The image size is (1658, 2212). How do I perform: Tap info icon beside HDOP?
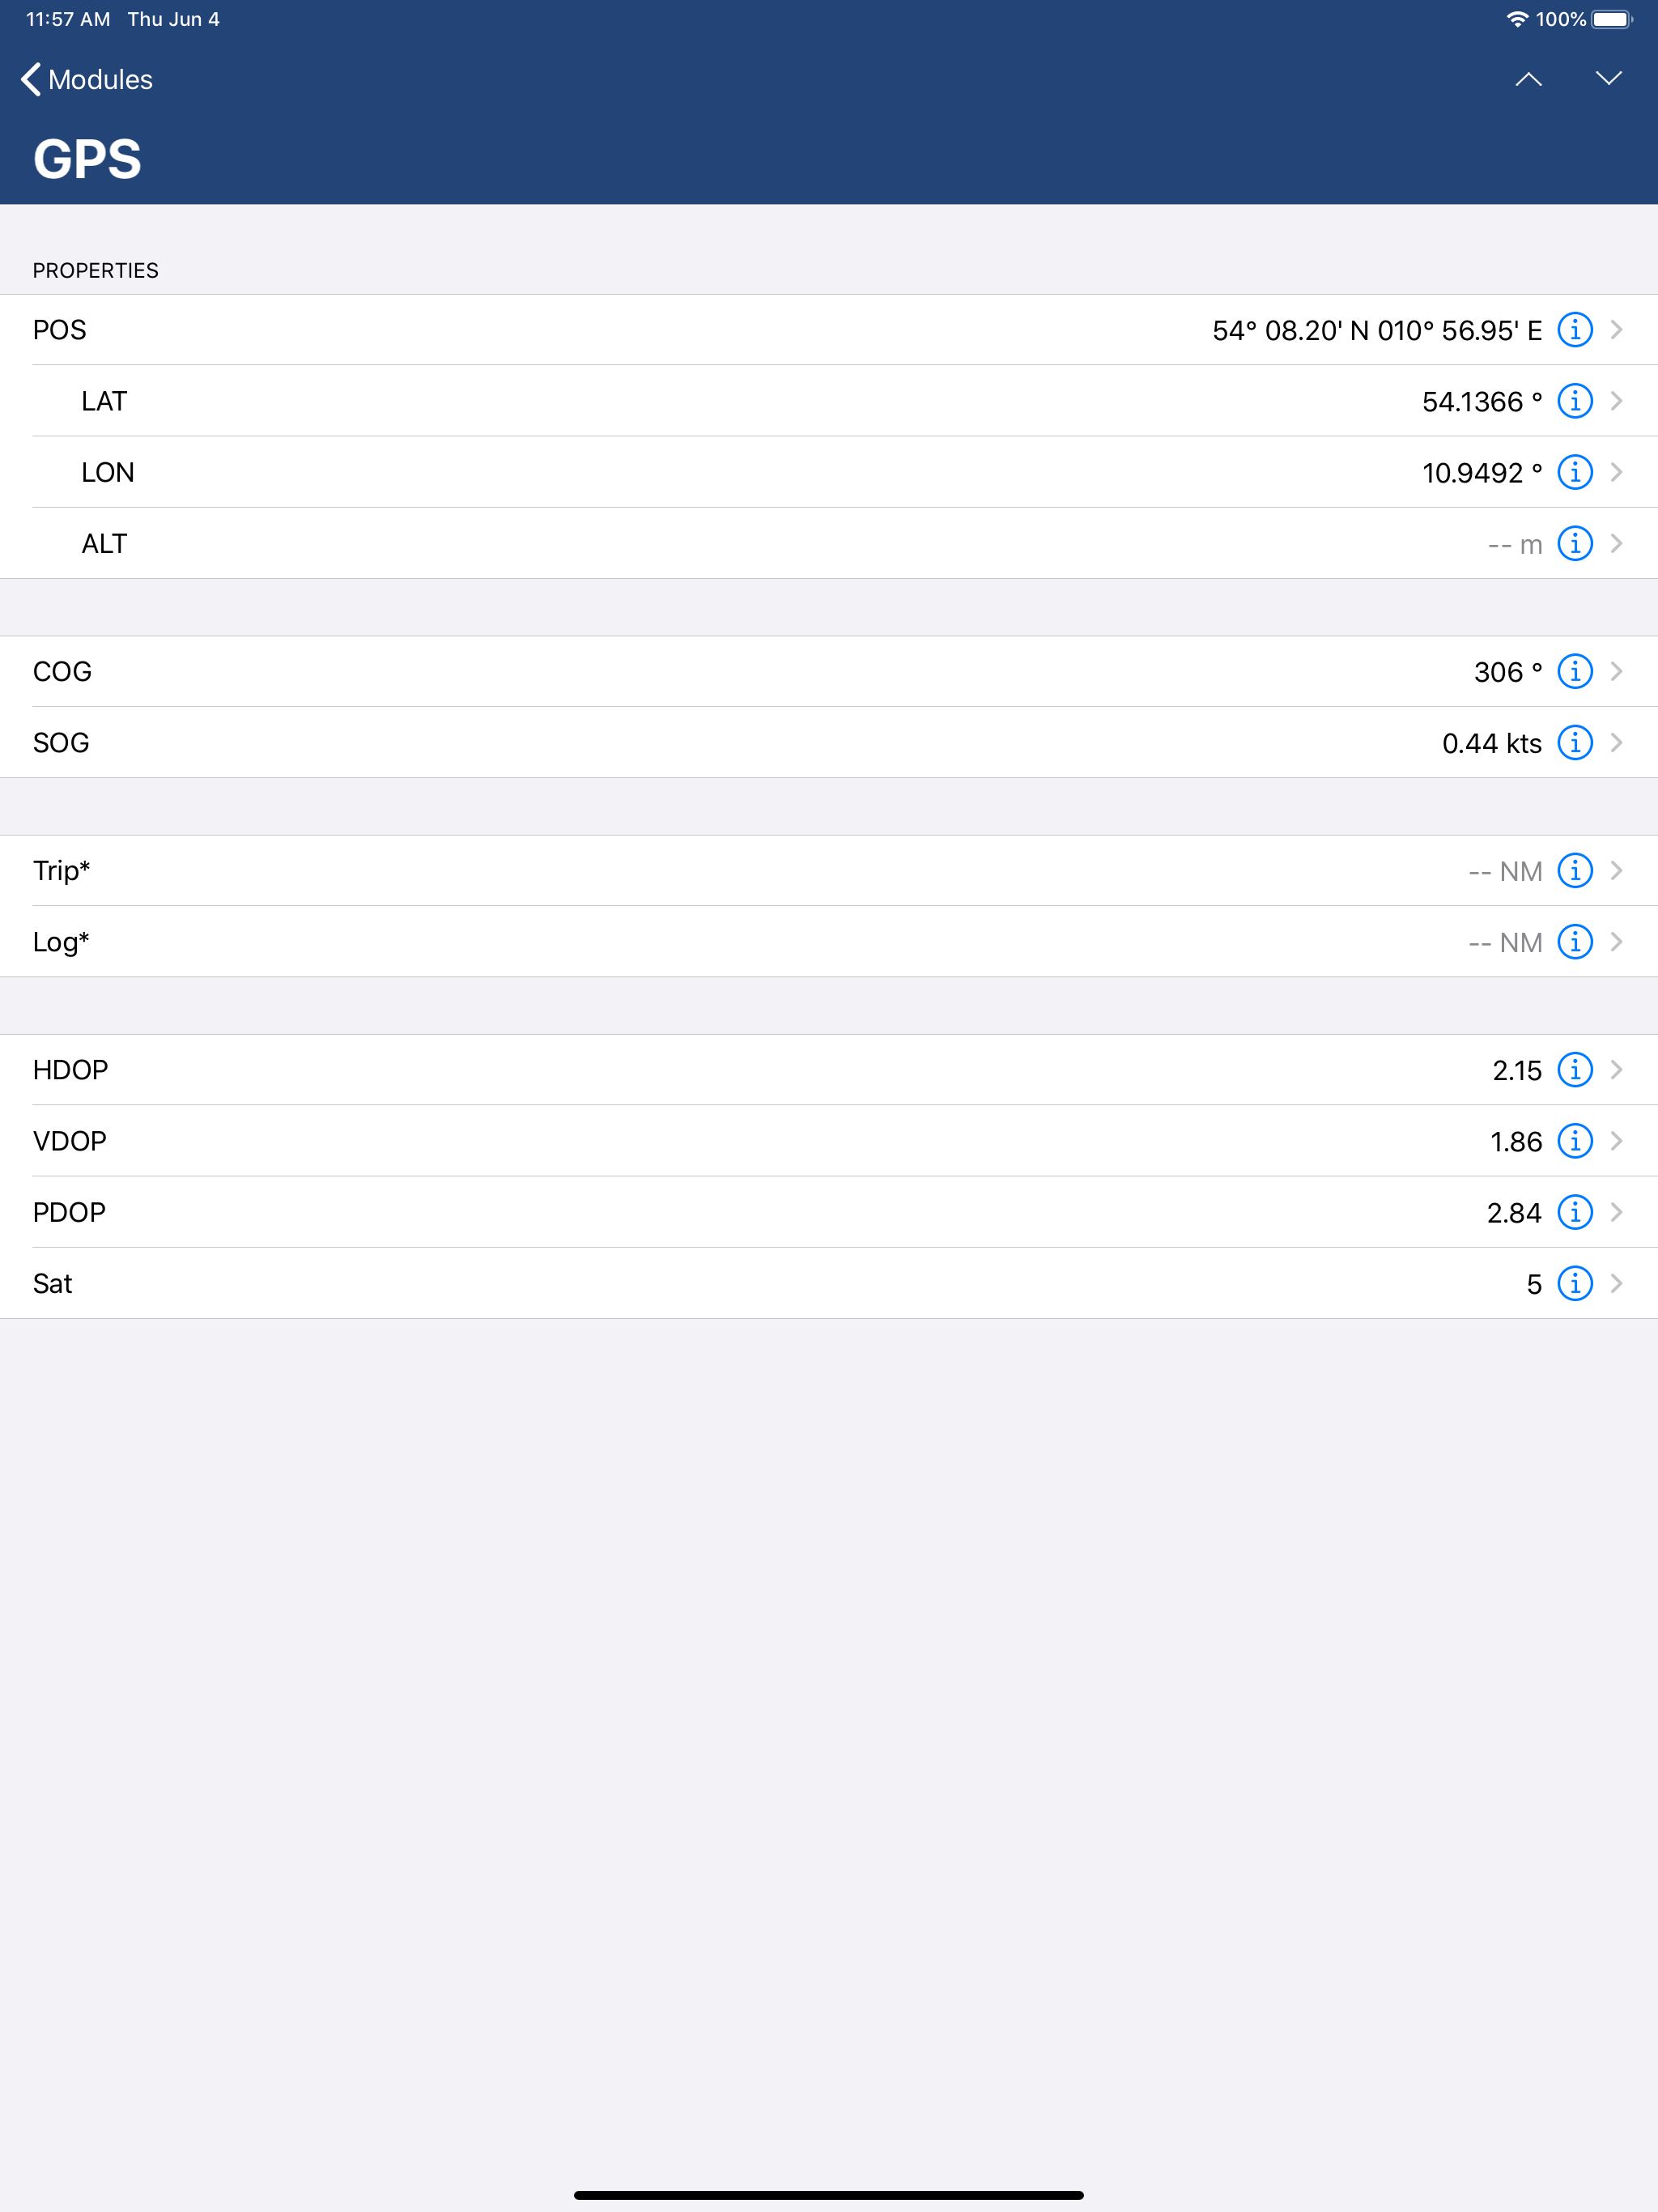(x=1575, y=1069)
